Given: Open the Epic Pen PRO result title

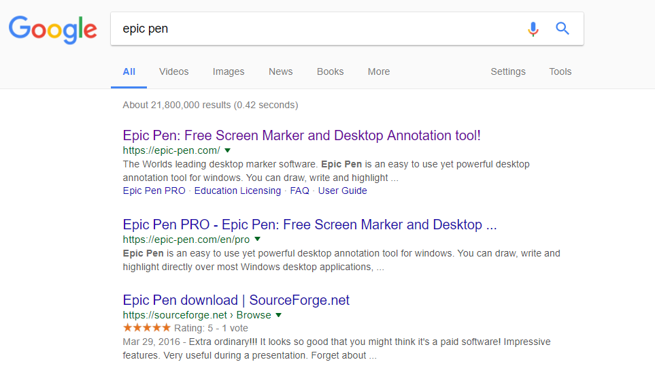Looking at the screenshot, I should click(309, 225).
